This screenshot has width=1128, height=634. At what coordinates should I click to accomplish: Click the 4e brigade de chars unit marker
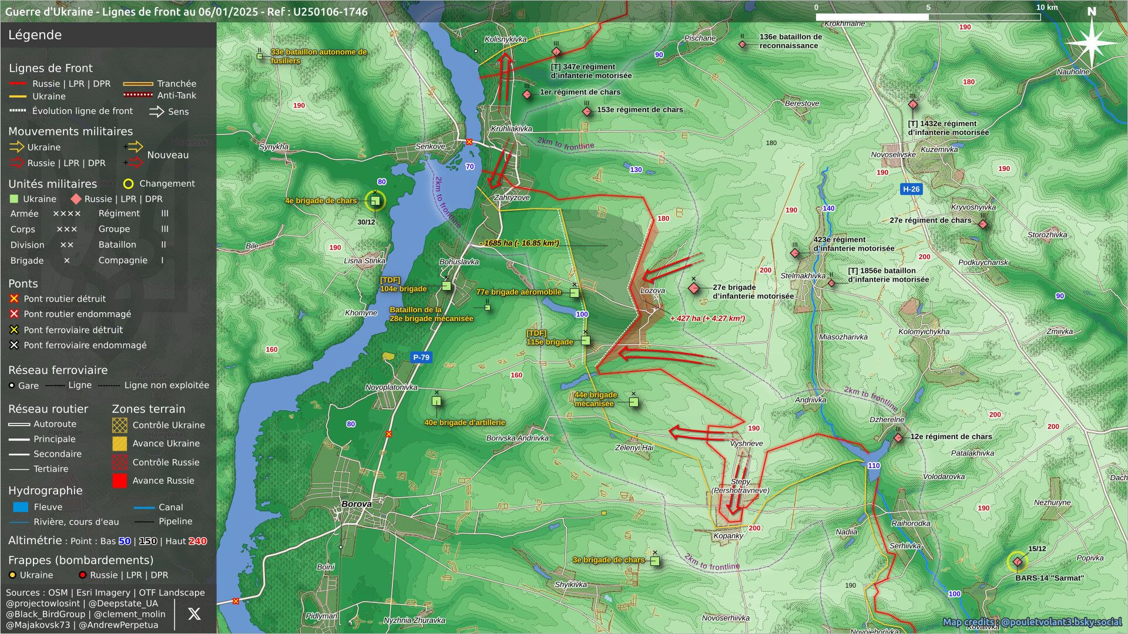coord(375,201)
